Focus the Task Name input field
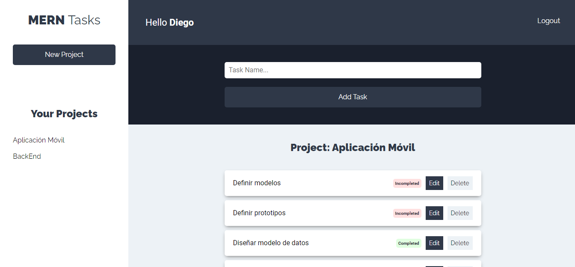Screen dimensions: 575x267 (x=353, y=70)
